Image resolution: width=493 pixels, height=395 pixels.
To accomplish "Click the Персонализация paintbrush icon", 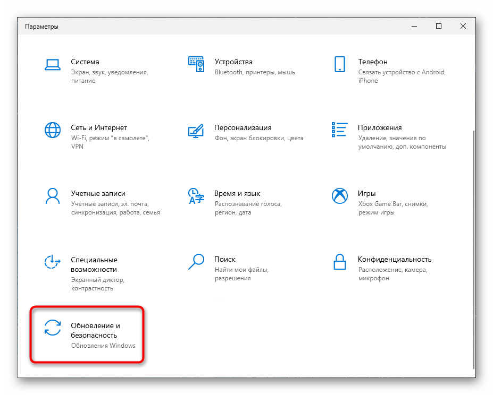I will 196,131.
